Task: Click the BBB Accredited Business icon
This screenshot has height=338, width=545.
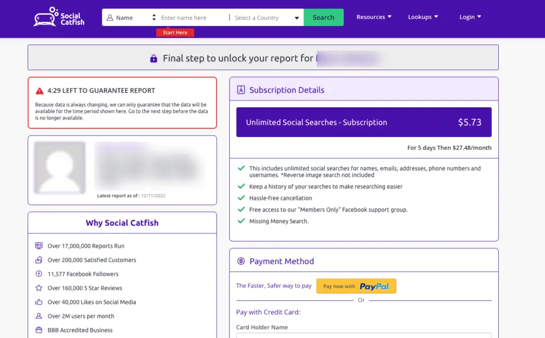Action: pos(39,329)
